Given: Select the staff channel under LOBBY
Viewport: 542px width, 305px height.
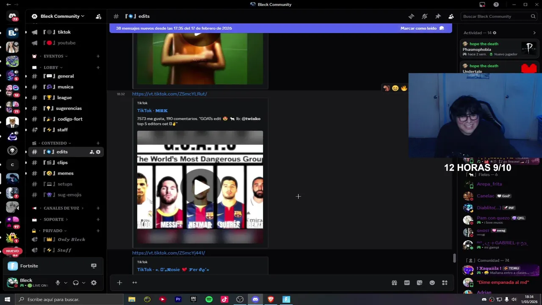Looking at the screenshot, I should tap(66, 130).
